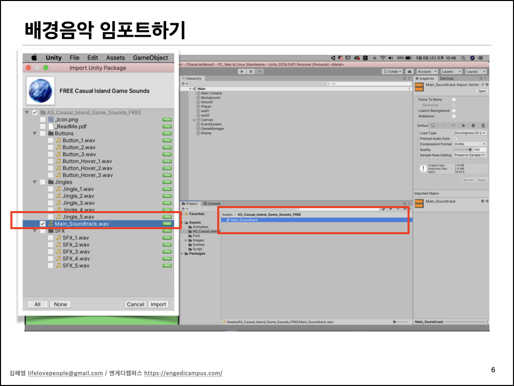Click the gear icon beside Import Settings title
The height and width of the screenshot is (386, 514).
(487, 84)
